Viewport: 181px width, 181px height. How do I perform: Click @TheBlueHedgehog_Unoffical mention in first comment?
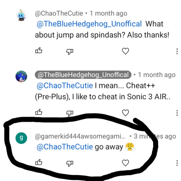(89, 24)
